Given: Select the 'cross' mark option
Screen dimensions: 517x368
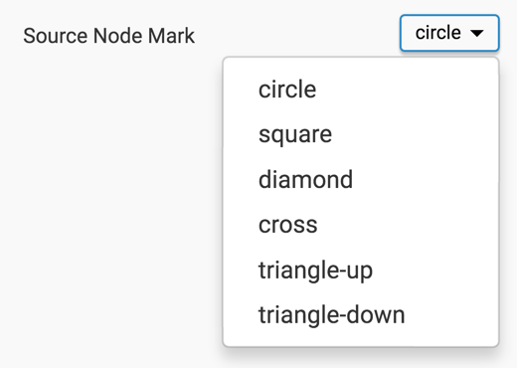Looking at the screenshot, I should click(x=361, y=225).
